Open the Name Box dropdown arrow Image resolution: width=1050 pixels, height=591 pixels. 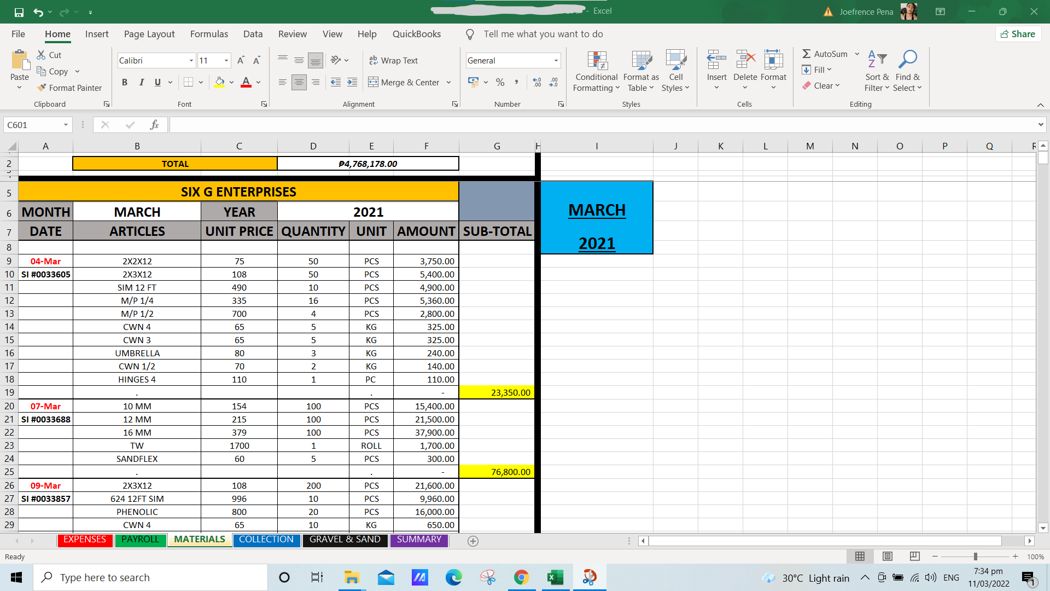coord(66,125)
